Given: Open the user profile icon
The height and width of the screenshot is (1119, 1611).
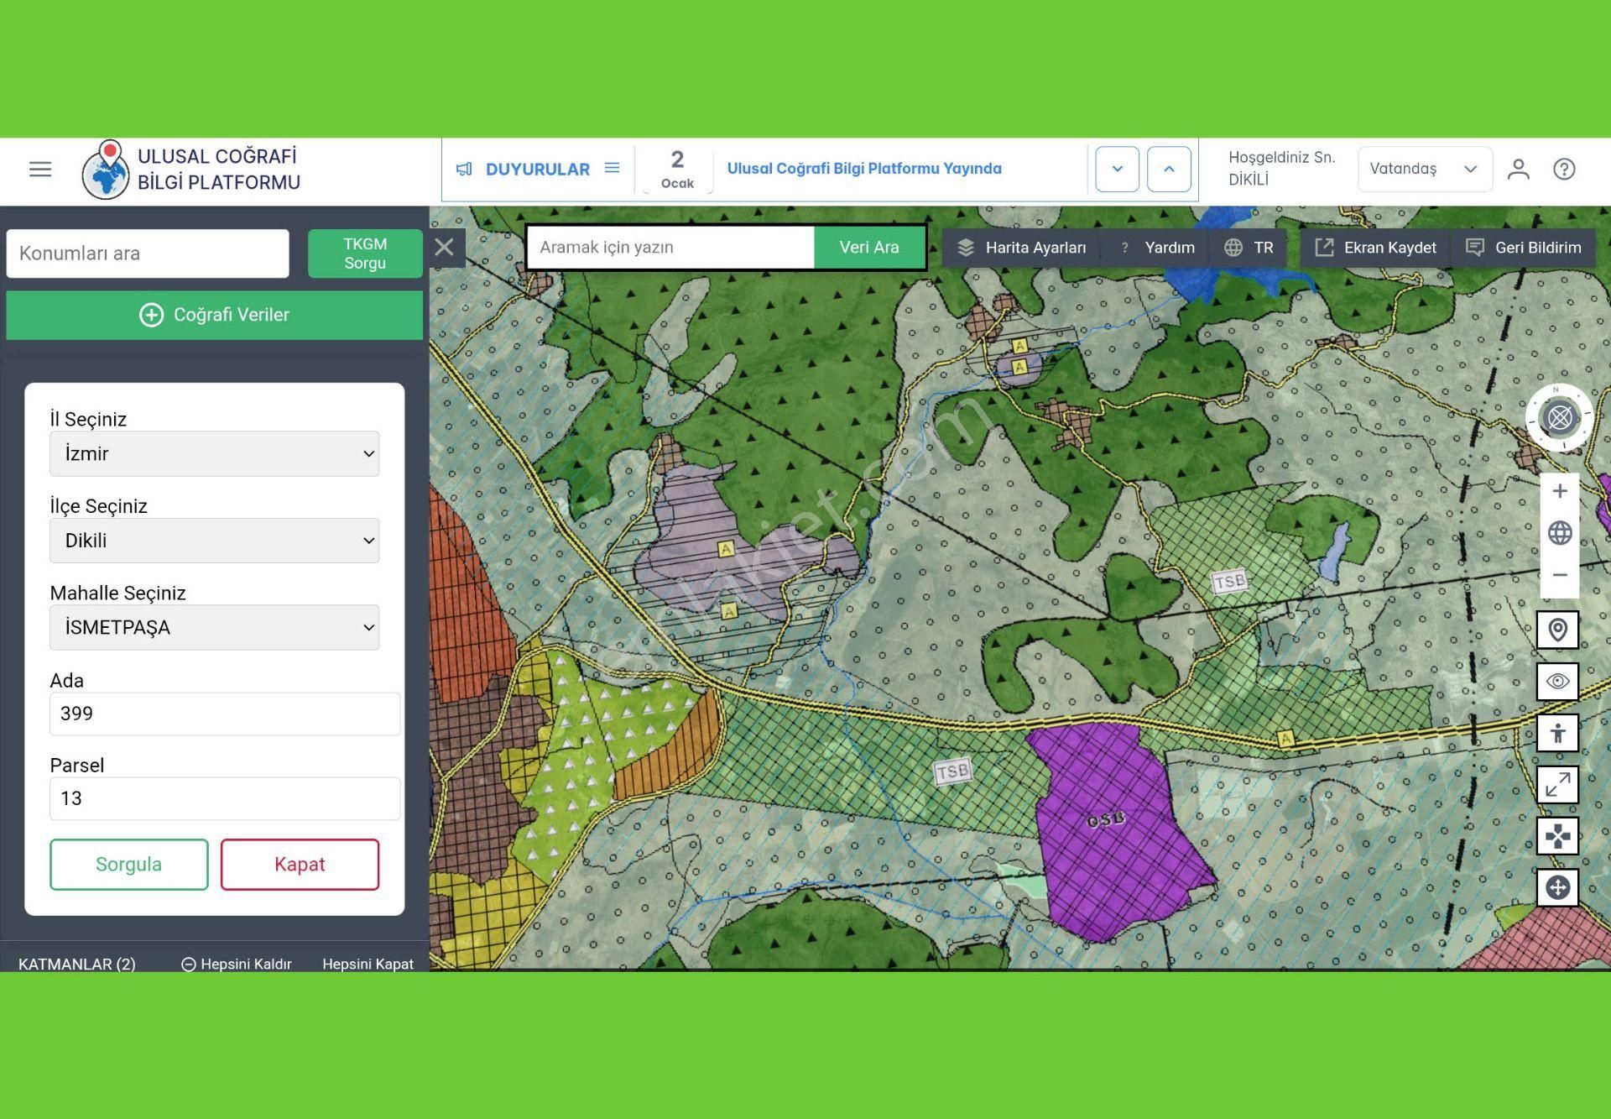Looking at the screenshot, I should pyautogui.click(x=1518, y=169).
